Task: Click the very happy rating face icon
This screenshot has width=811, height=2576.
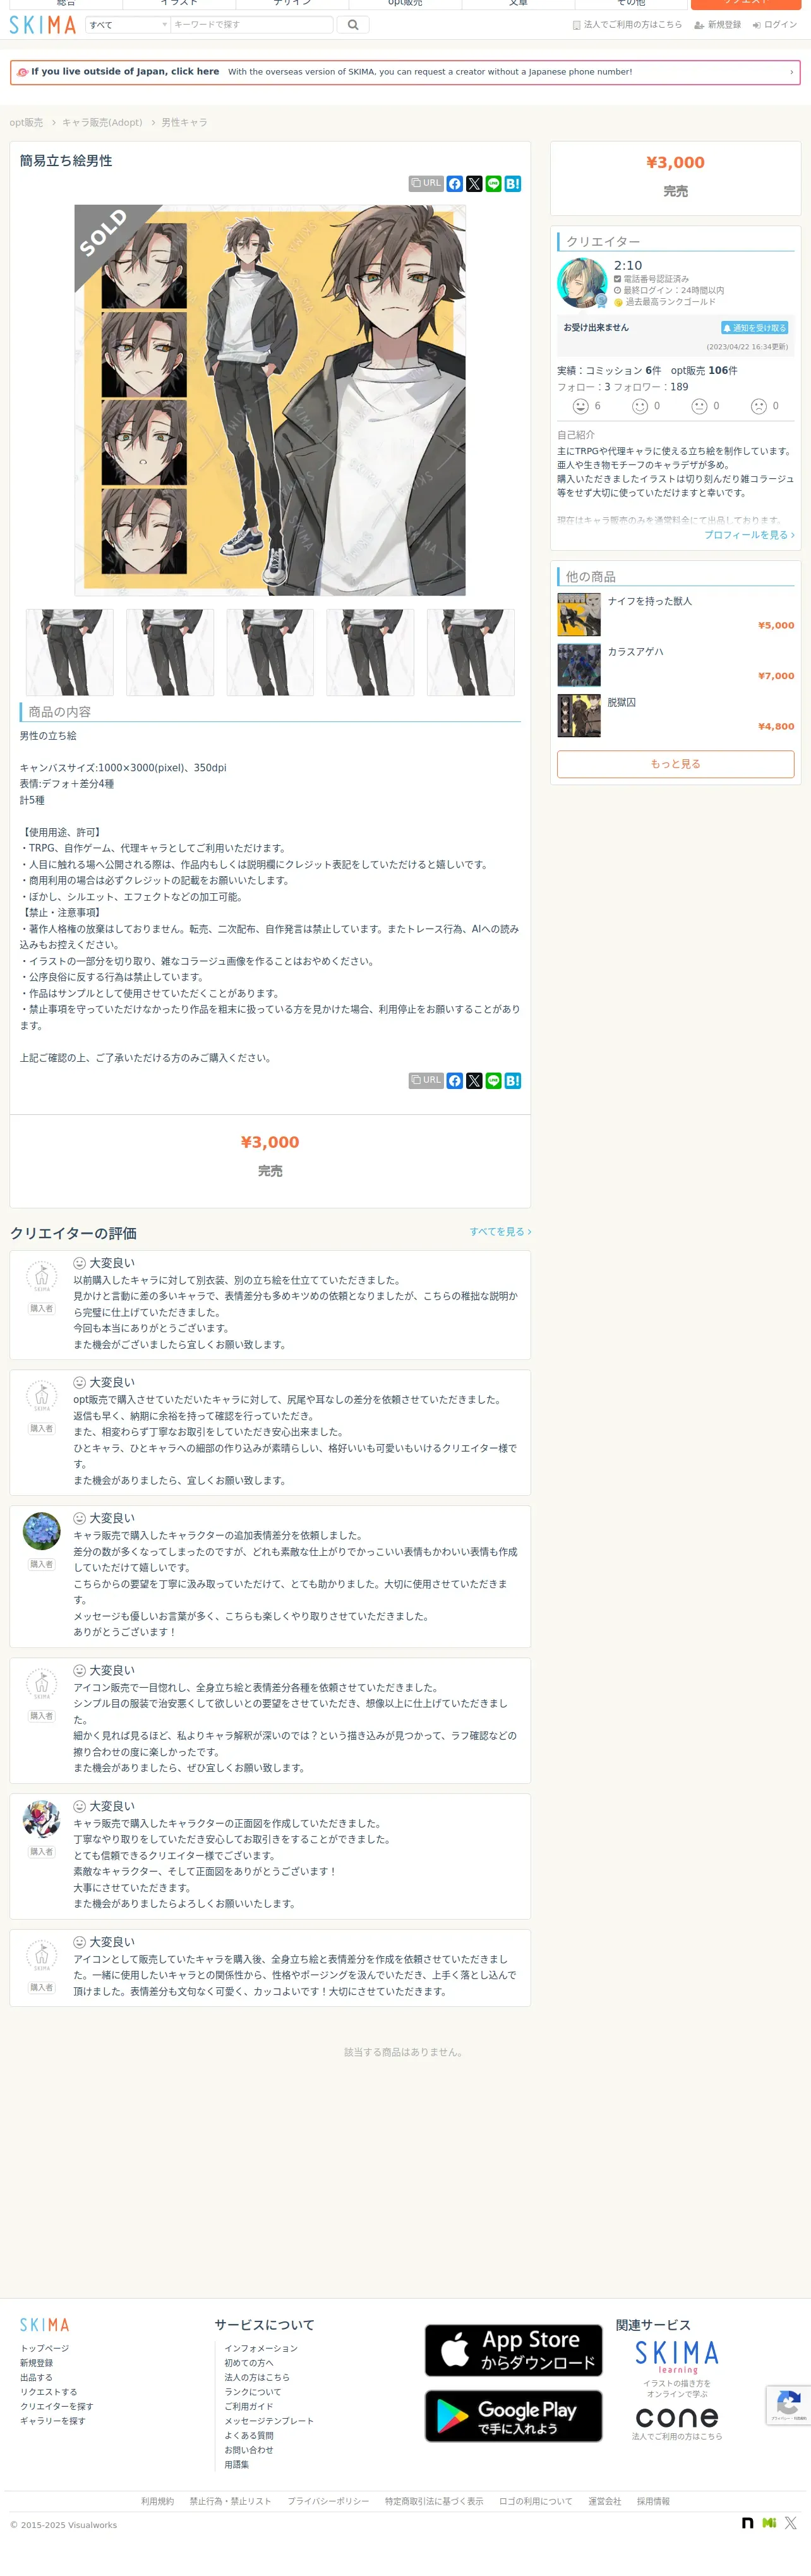Action: coord(580,406)
